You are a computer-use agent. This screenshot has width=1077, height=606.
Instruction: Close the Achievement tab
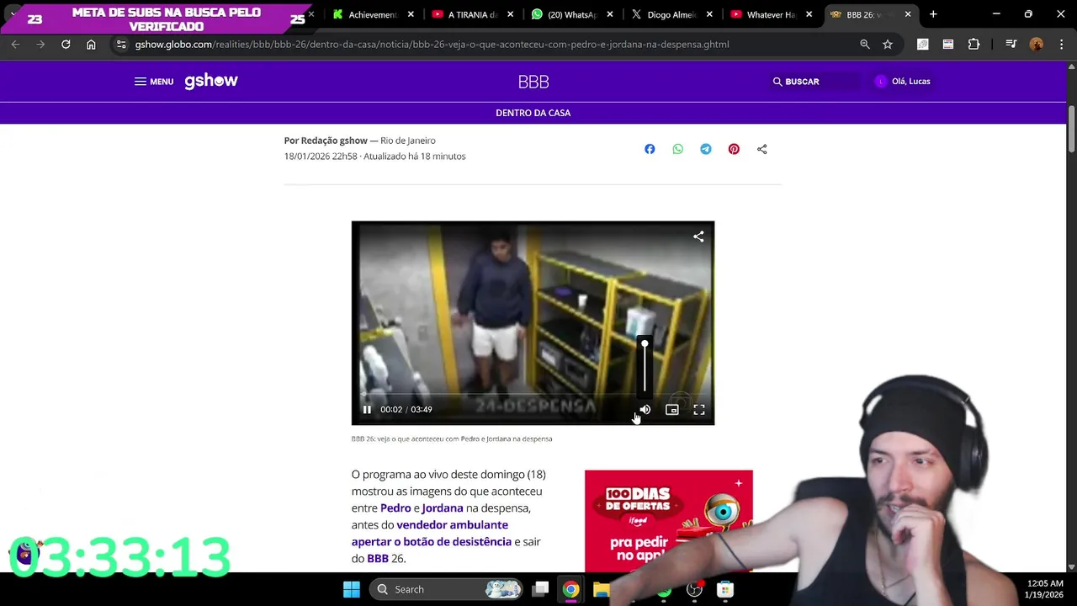[411, 14]
